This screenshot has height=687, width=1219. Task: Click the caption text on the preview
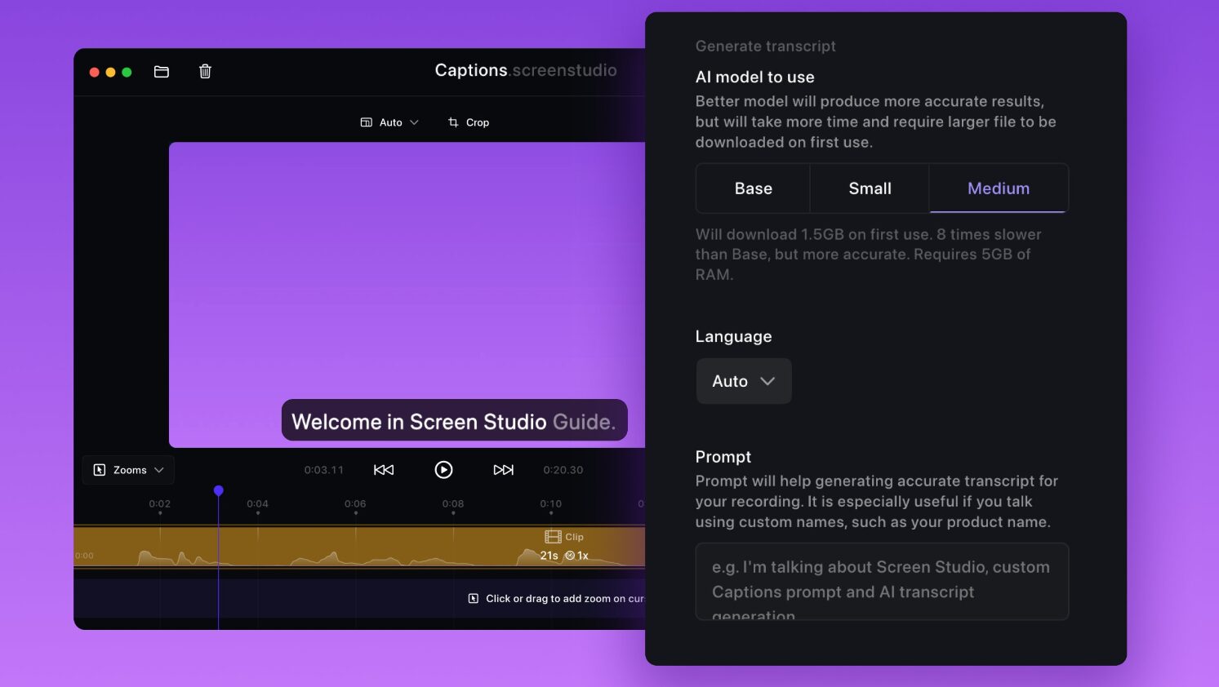[454, 421]
